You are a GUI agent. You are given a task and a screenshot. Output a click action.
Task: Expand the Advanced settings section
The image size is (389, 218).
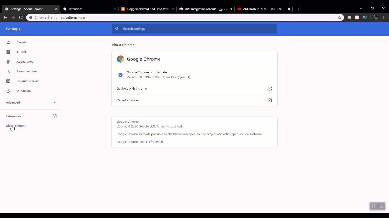(x=30, y=102)
